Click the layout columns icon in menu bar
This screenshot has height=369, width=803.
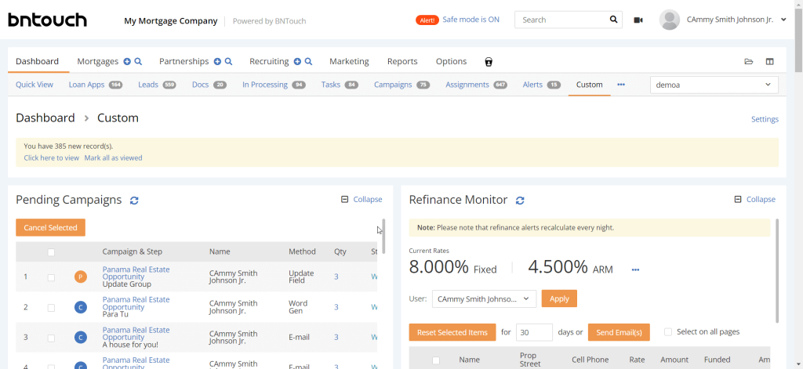click(x=770, y=61)
